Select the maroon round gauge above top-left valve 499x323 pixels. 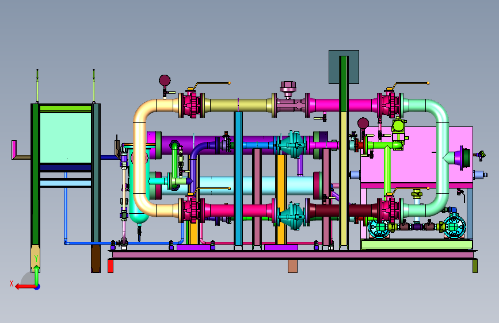point(165,80)
